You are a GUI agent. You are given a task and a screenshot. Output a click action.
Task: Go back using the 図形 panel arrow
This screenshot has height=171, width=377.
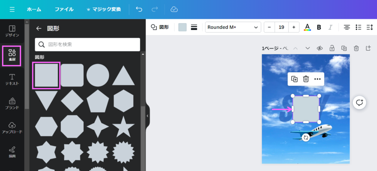tap(39, 28)
